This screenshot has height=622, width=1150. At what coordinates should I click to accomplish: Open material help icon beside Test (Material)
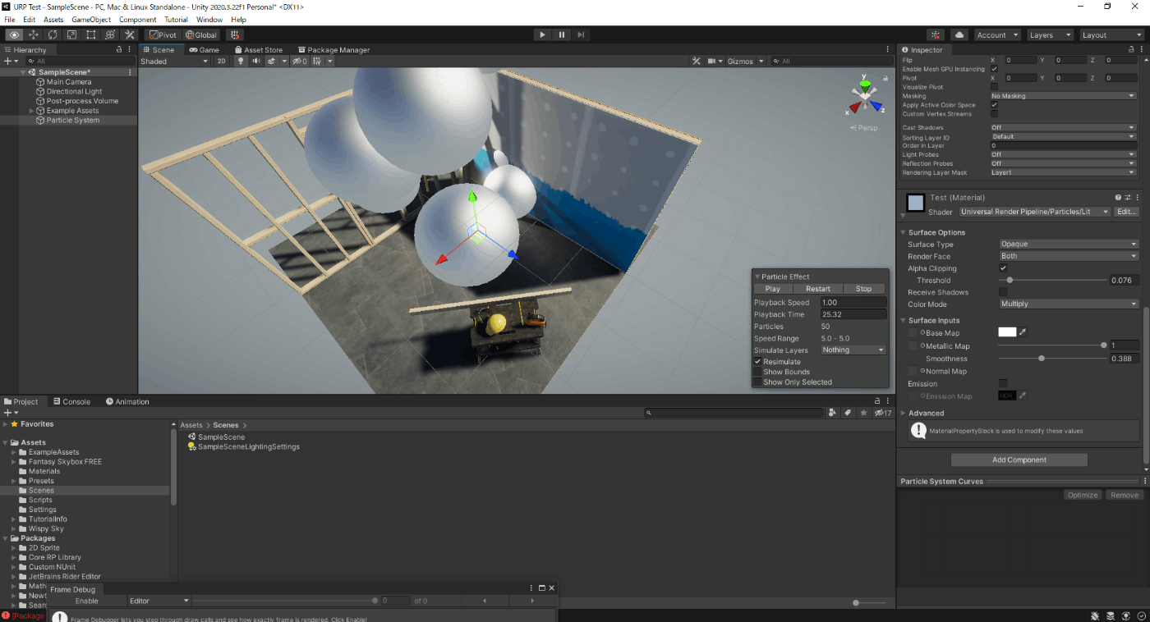(x=1118, y=198)
